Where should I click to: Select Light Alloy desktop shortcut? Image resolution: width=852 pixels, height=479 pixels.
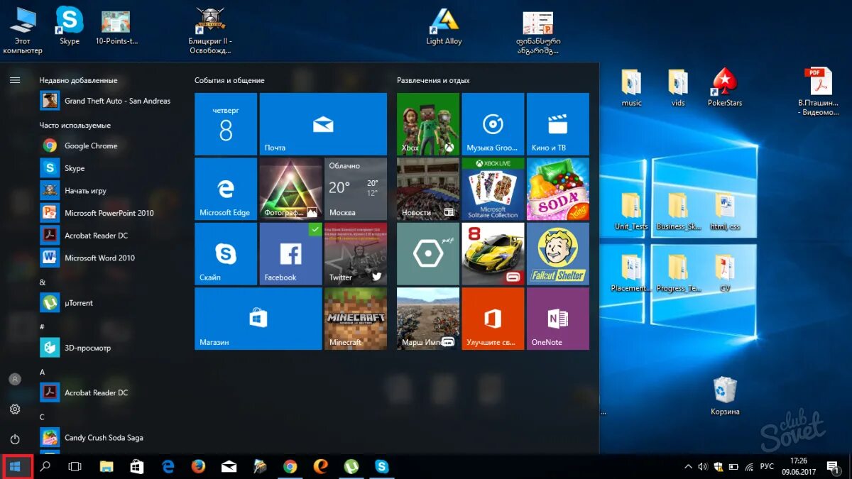coord(444,27)
